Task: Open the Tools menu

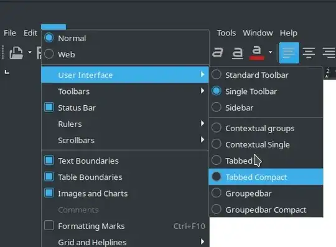Action: coord(226,33)
